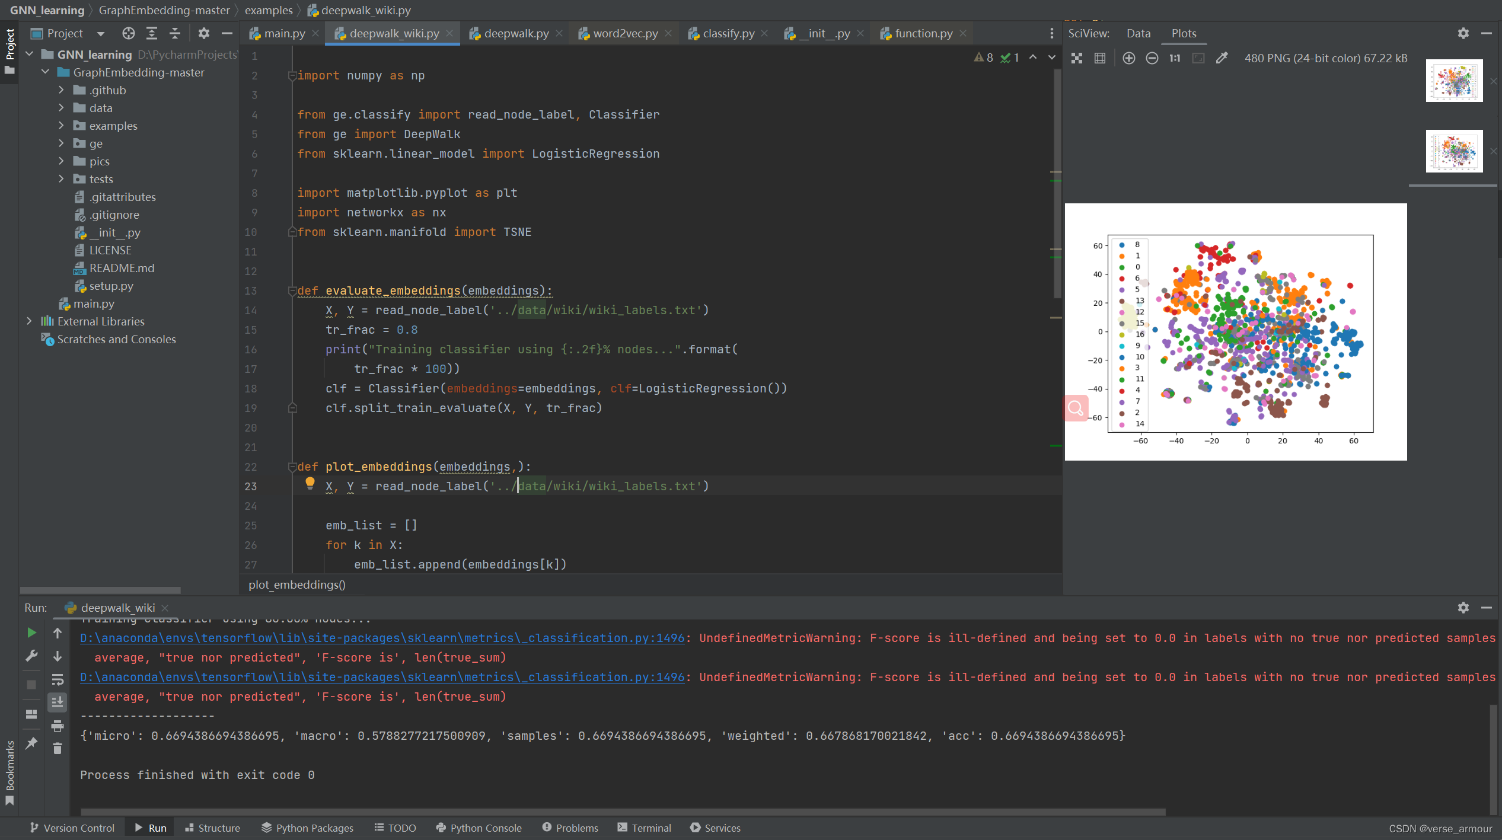Open SciView settings gear
This screenshot has height=840, width=1502.
(1463, 34)
